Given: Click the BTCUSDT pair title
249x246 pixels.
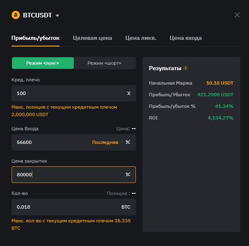Looking at the screenshot, I should (37, 15).
